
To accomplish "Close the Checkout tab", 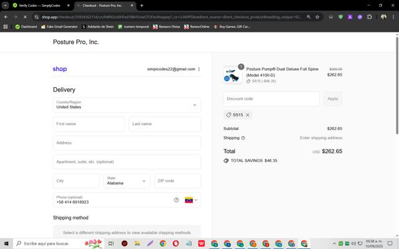I will click(x=132, y=6).
